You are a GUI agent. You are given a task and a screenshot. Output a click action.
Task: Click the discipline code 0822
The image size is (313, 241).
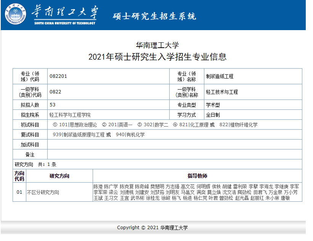coord(55,92)
